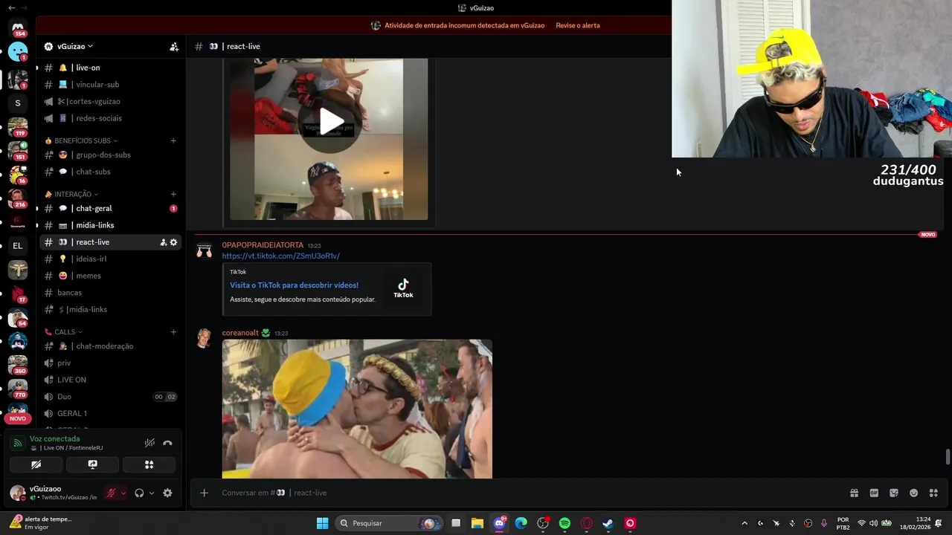952x535 pixels.
Task: Click the invite members icon
Action: click(x=174, y=46)
